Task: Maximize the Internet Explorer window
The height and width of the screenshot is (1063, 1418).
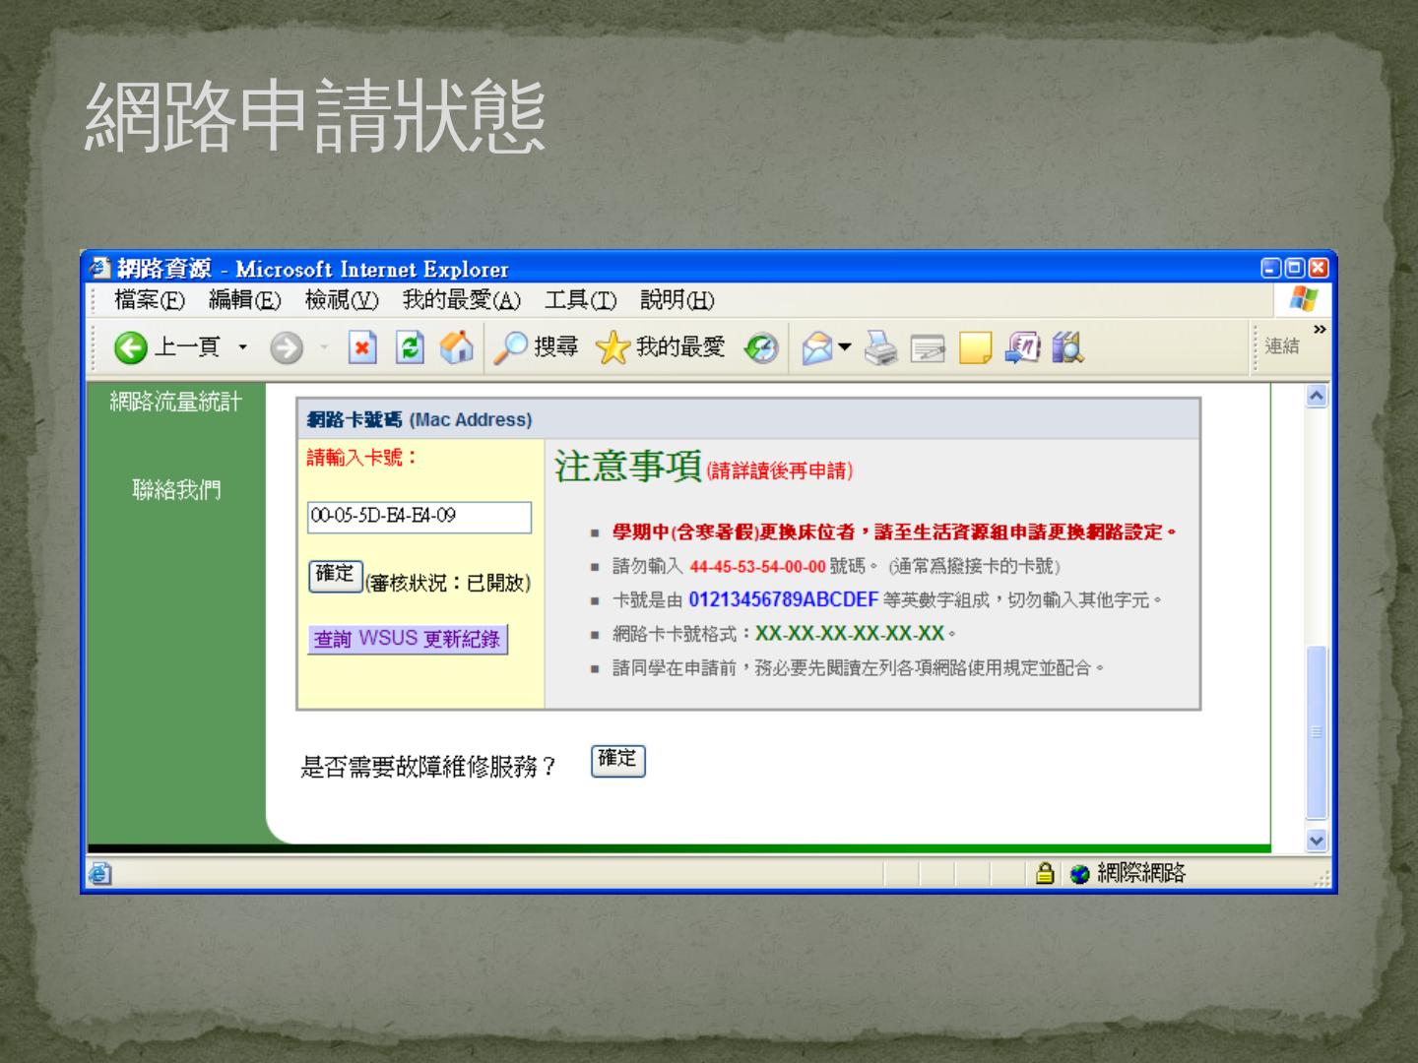Action: point(1294,268)
